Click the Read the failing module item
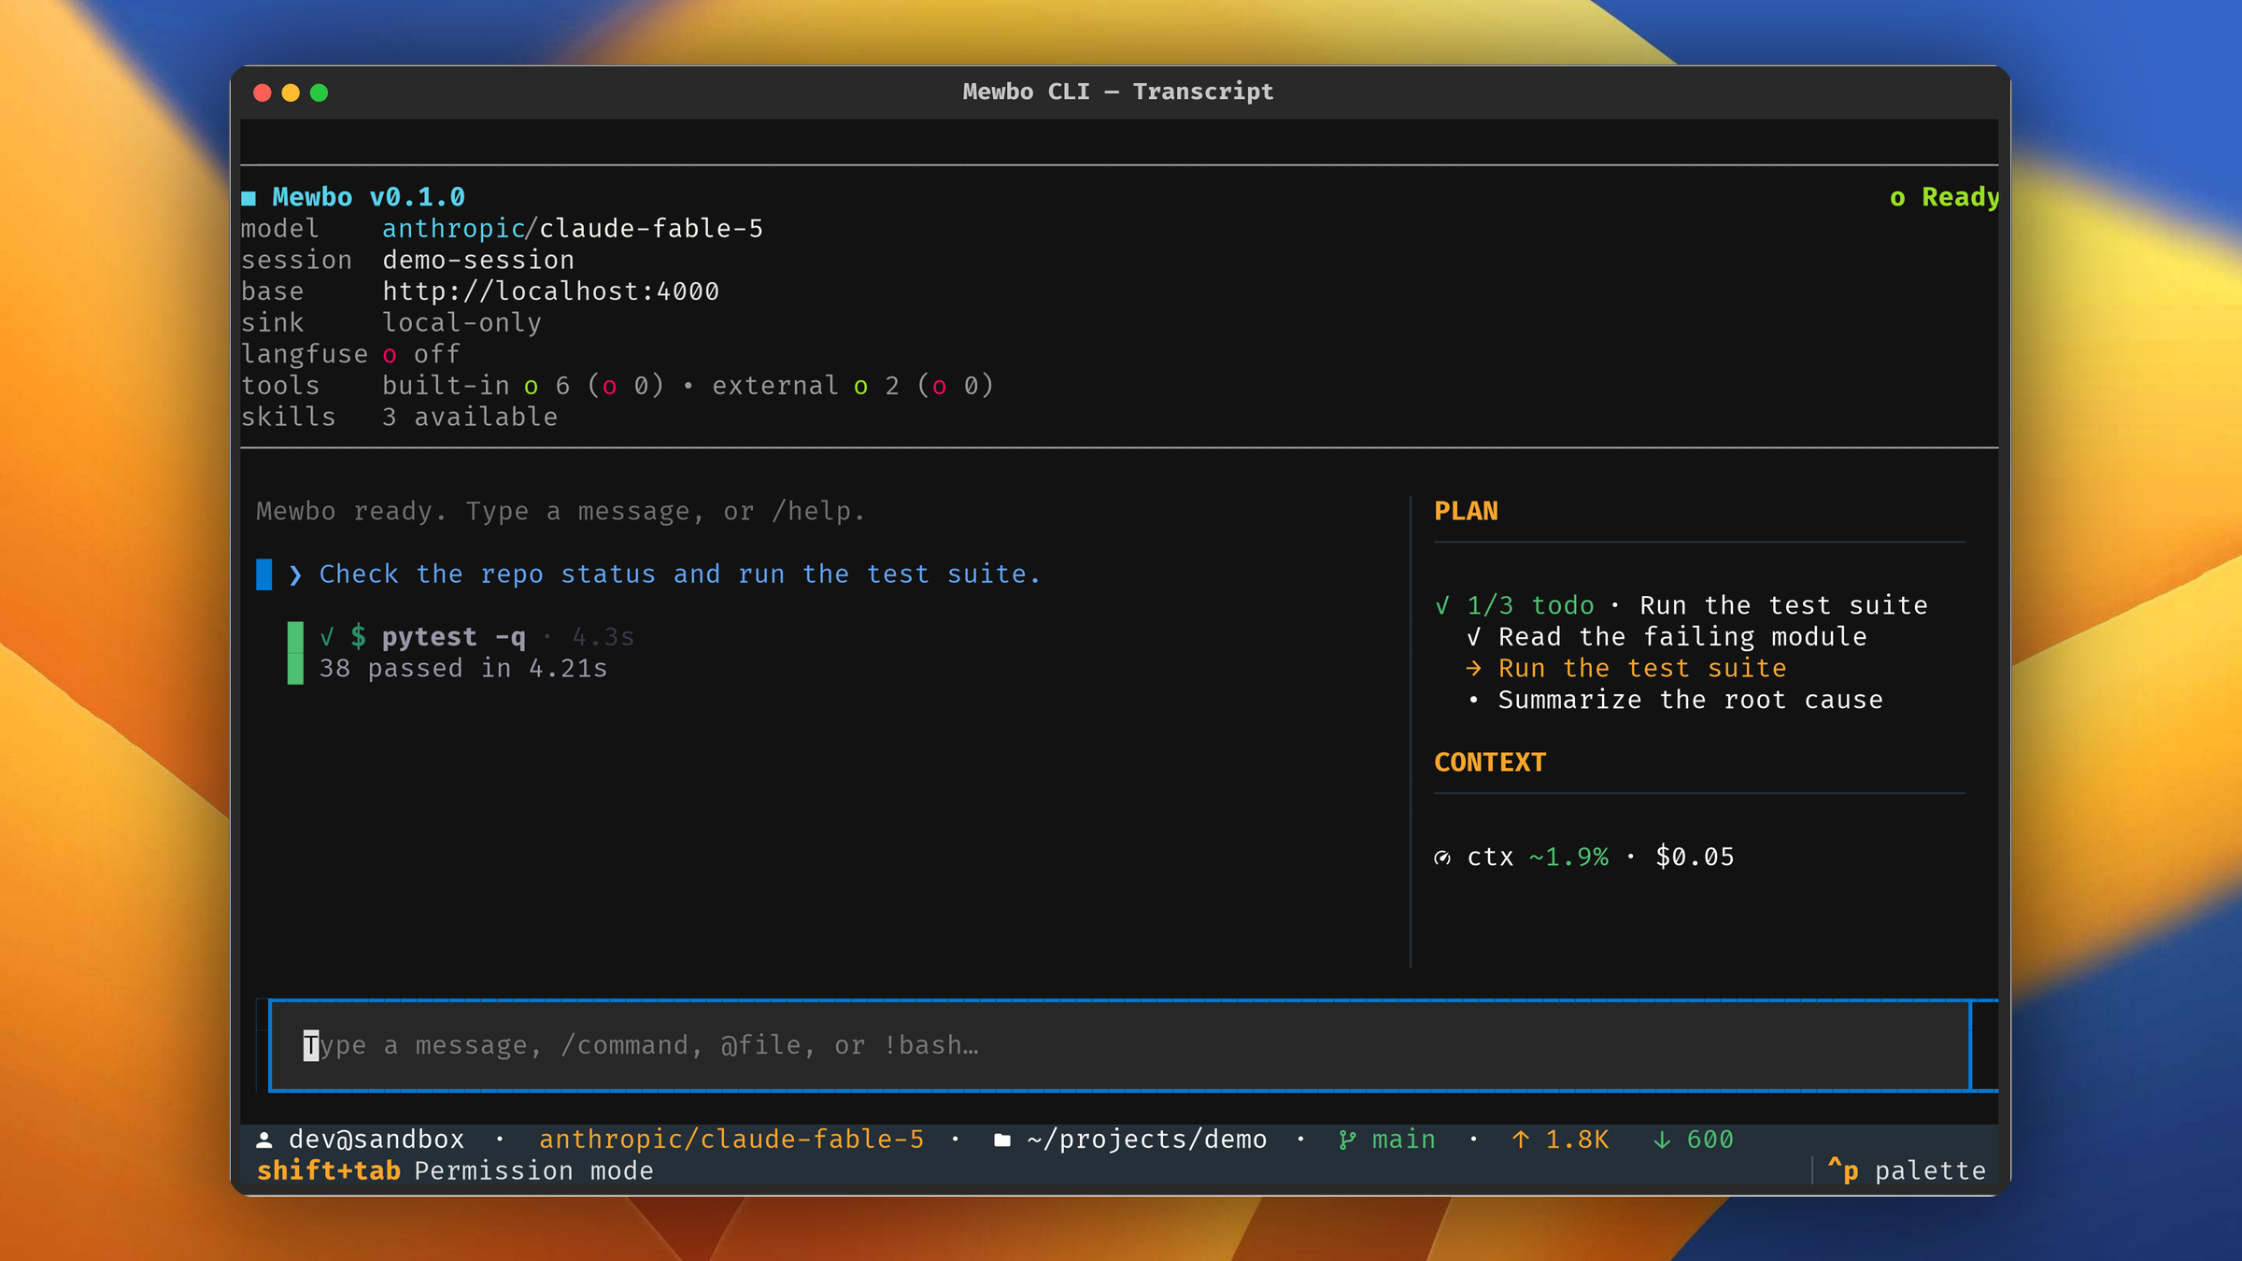2242x1261 pixels. point(1682,637)
